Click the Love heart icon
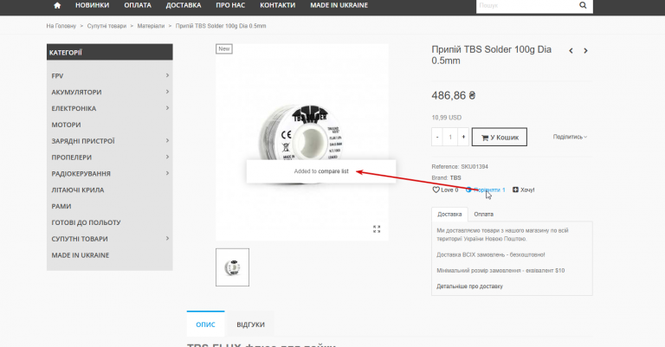Viewport: 665px width, 347px height. tap(436, 190)
